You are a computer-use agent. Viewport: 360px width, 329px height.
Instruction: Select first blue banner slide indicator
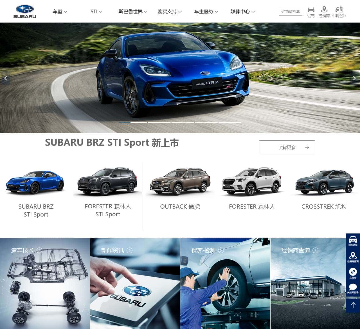(x=124, y=122)
